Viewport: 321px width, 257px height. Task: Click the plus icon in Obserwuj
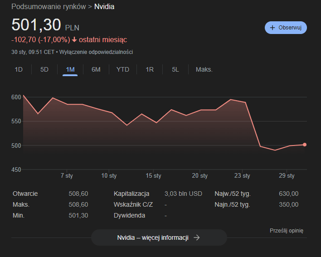click(x=272, y=28)
